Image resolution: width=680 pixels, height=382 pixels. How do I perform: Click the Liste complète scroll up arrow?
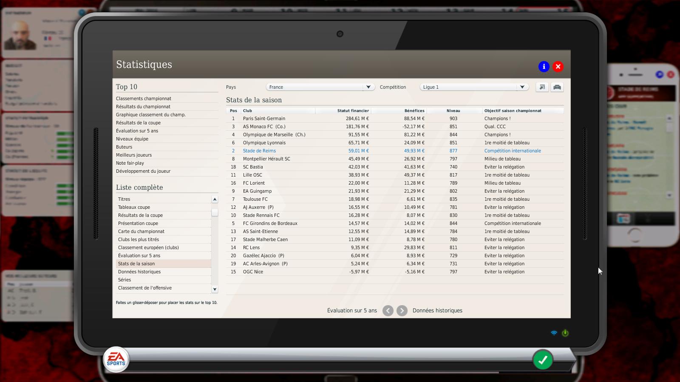pos(215,199)
